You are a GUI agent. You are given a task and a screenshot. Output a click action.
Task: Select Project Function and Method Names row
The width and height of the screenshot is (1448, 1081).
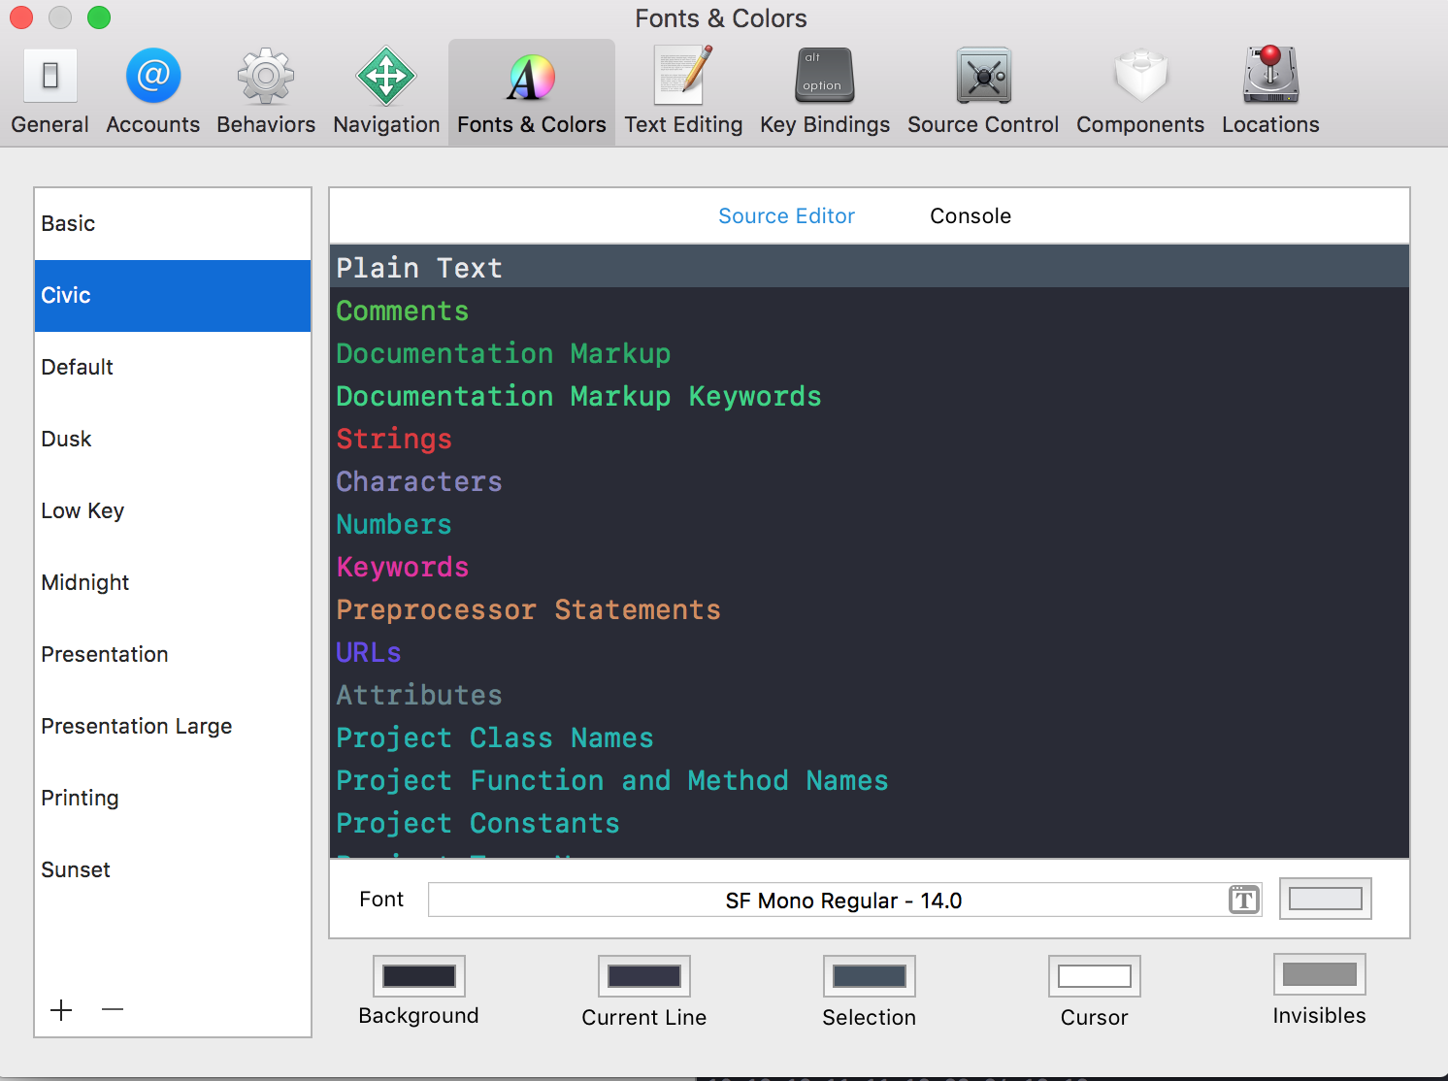[870, 779]
